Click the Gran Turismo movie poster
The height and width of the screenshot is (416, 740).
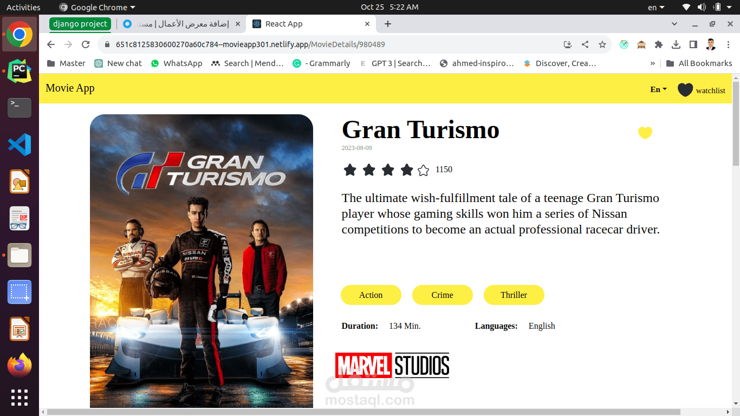201,260
